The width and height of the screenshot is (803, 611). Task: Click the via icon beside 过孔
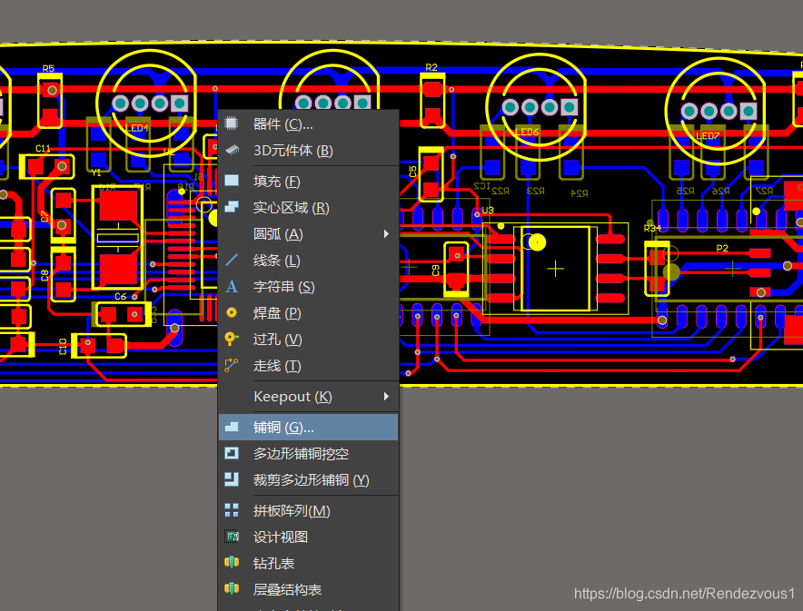(x=232, y=339)
